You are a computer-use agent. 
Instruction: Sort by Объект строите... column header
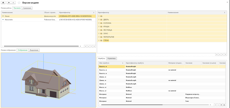pyautogui.click(x=51, y=12)
